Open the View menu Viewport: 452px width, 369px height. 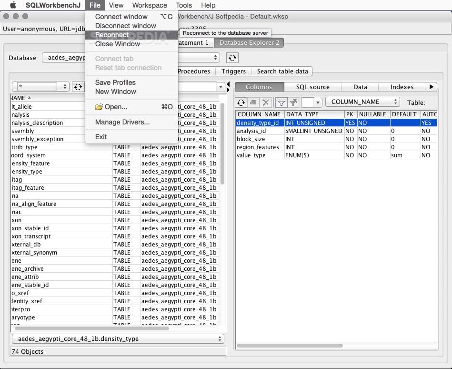(x=116, y=5)
